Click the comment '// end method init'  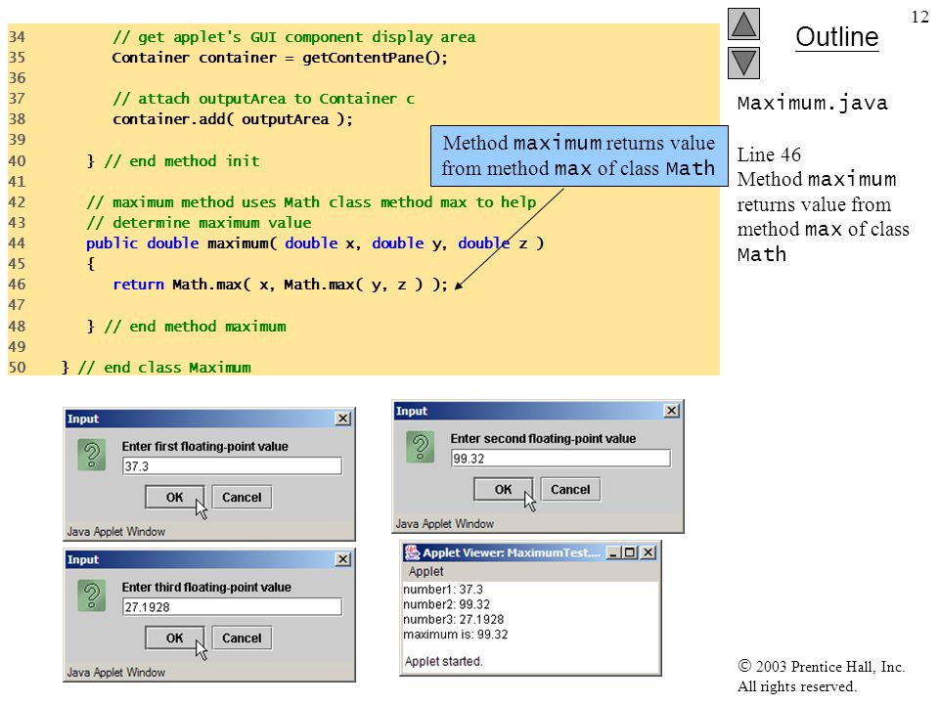click(182, 161)
